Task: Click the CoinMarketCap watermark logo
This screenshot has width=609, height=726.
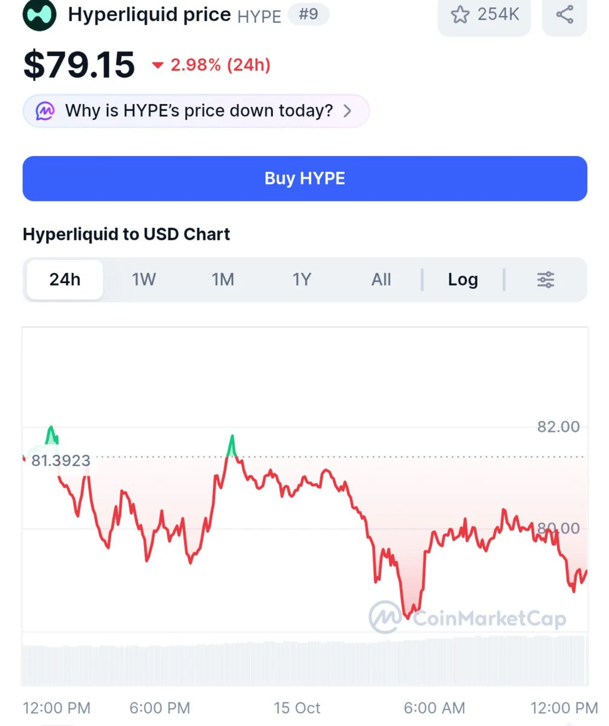Action: click(385, 616)
